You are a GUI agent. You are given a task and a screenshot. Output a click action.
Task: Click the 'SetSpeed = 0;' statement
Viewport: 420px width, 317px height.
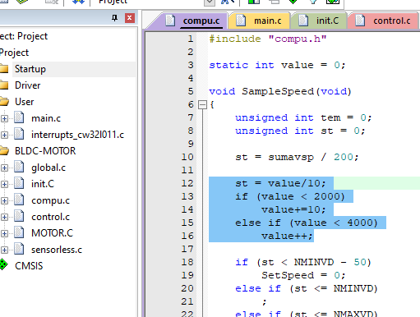tap(303, 275)
